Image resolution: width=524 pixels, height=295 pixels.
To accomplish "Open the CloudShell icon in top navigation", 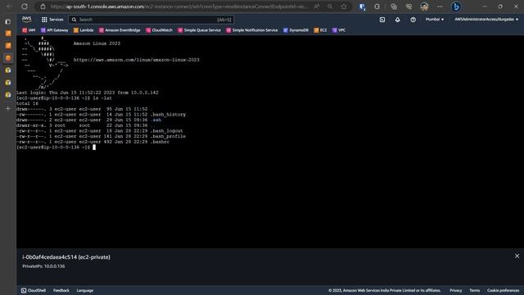I will (x=382, y=20).
